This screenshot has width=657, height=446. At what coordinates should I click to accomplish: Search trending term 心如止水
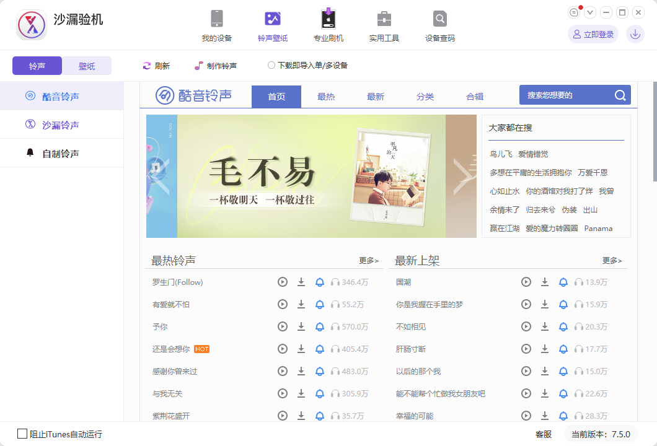tap(505, 191)
